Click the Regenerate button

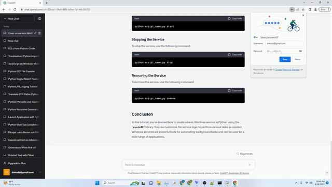pyautogui.click(x=244, y=154)
